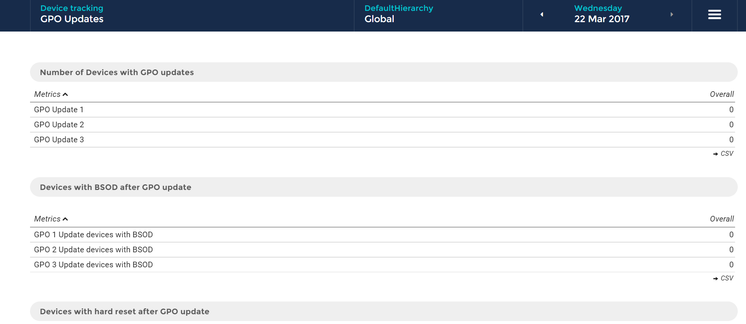The image size is (746, 324).
Task: Sort GPO updates table by Metrics
Action: tap(51, 94)
